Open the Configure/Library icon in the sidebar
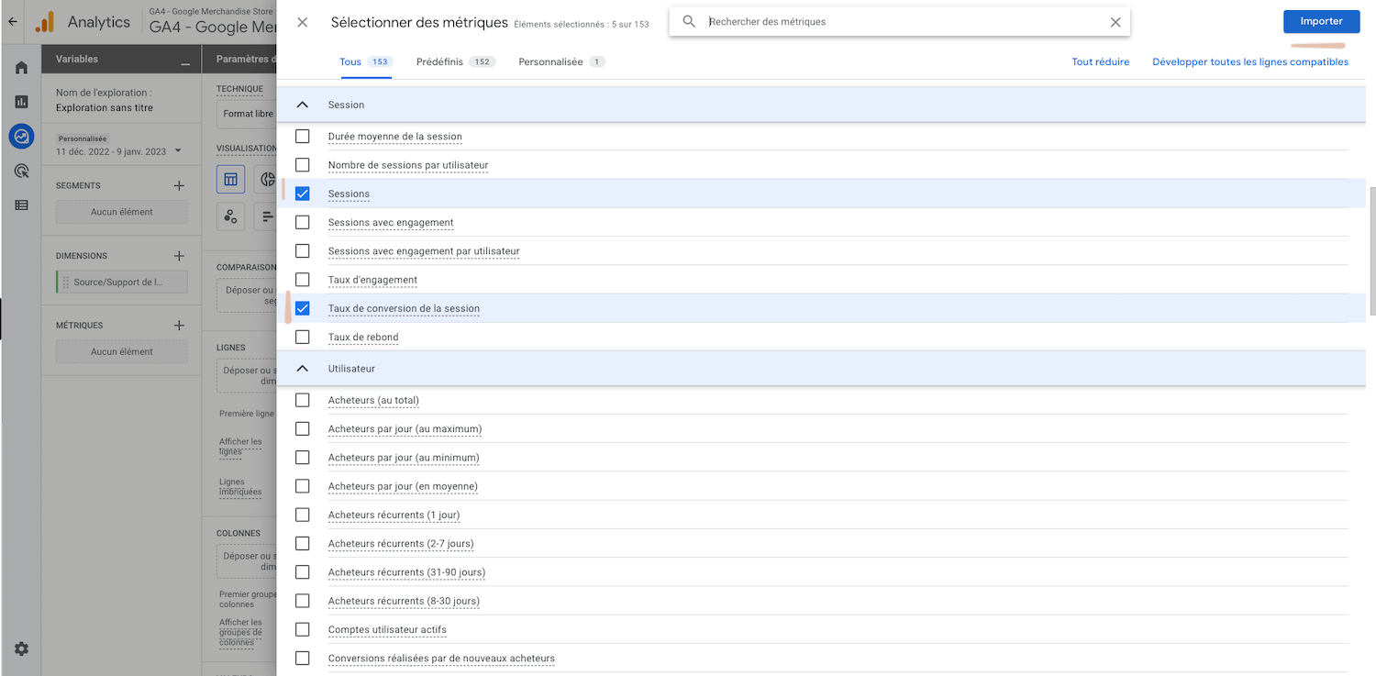The image size is (1376, 676). tap(21, 205)
